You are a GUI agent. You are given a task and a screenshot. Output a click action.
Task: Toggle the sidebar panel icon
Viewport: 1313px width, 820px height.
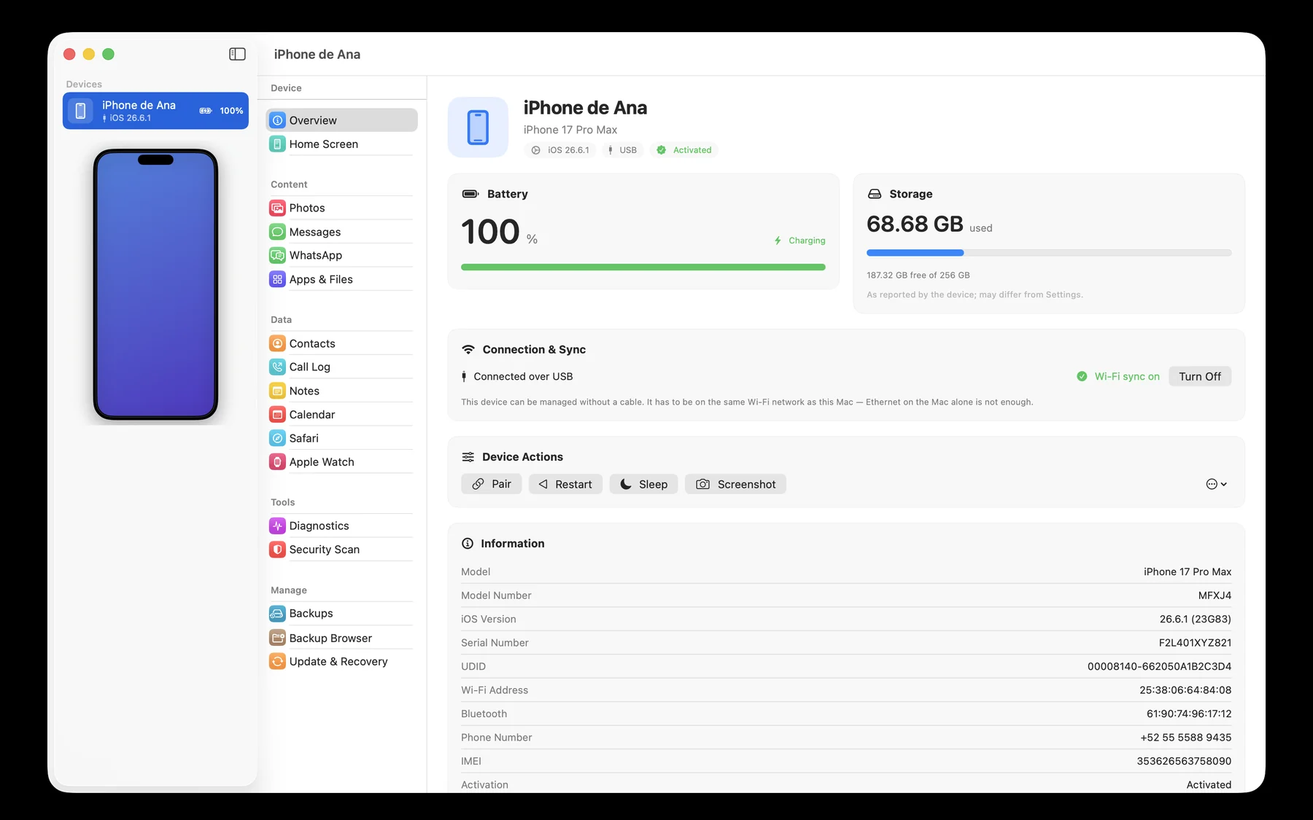coord(237,54)
